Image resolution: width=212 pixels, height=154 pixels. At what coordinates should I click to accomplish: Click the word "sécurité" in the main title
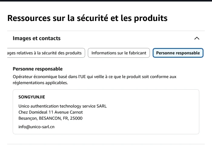point(92,18)
